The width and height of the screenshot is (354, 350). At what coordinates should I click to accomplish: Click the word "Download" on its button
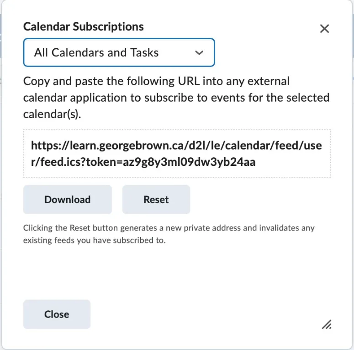click(x=68, y=200)
